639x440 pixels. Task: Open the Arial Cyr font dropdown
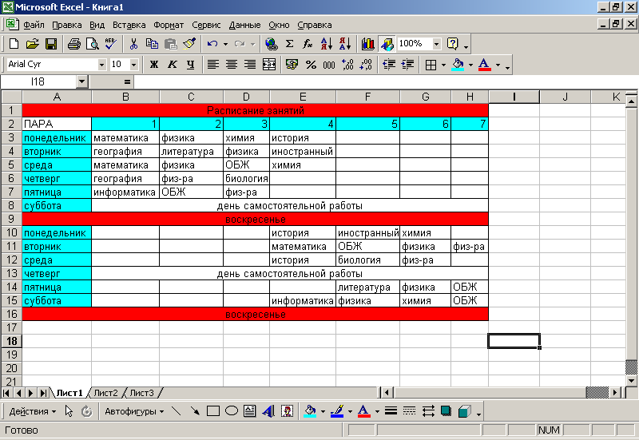pos(101,65)
